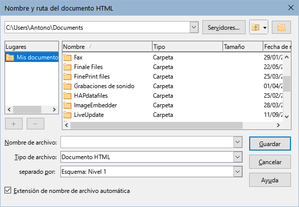Click 'Carpeta' type in the Fax row
The width and height of the screenshot is (299, 207).
tap(163, 57)
